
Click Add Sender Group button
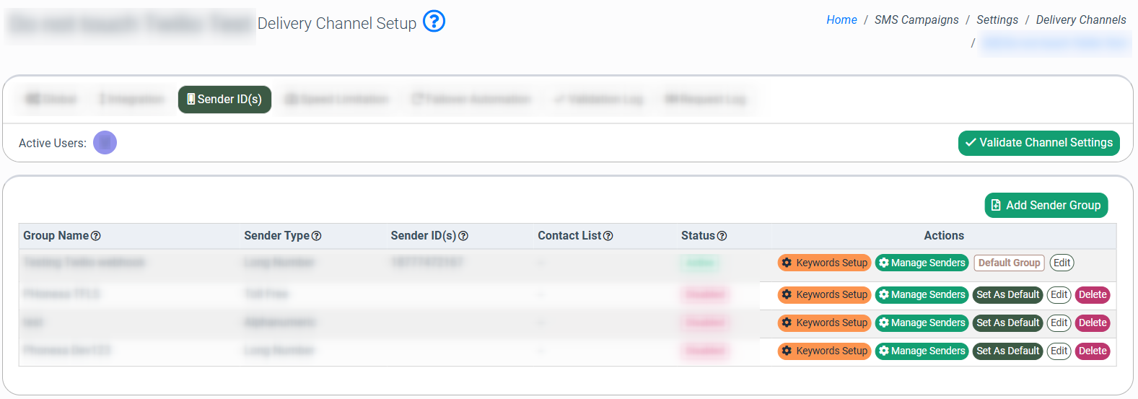point(1046,206)
